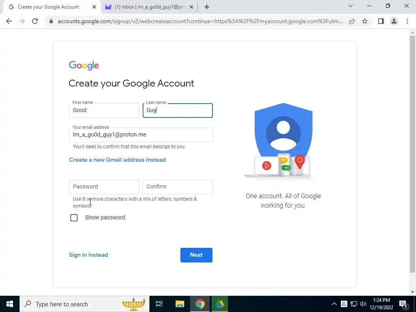Enable the Show password checkbox
Image resolution: width=416 pixels, height=312 pixels.
tap(74, 218)
